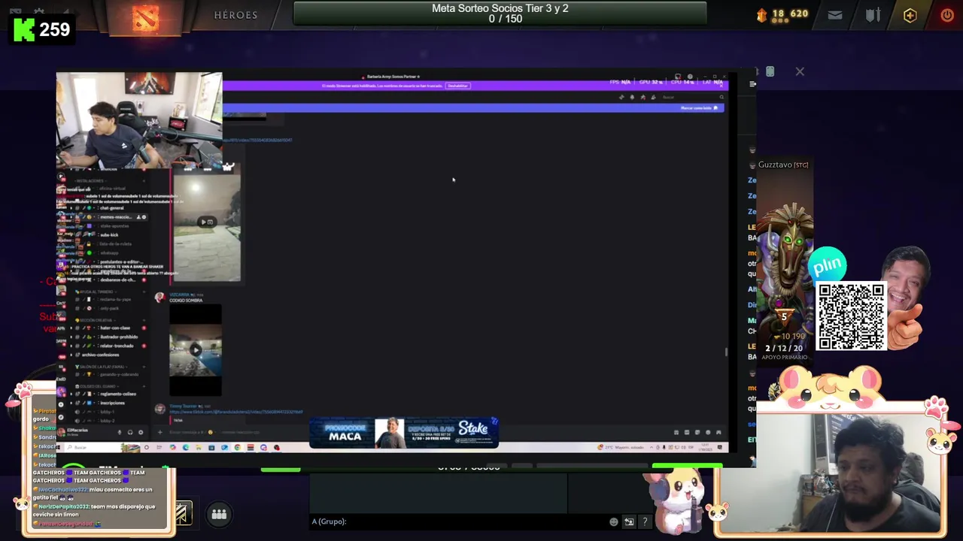
Task: Click the Dota Plus icon
Action: 910,15
